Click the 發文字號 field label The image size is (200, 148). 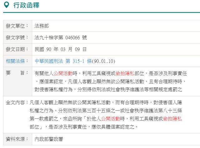click(17, 38)
